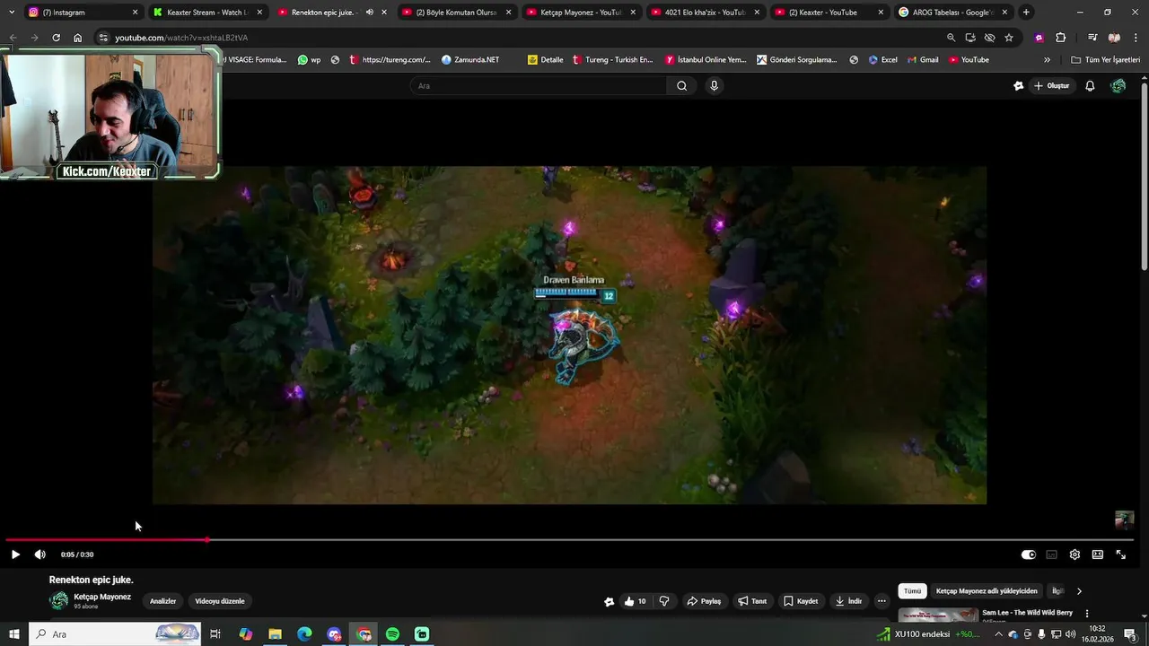Start voice search with the microphone
The height and width of the screenshot is (646, 1149).
715,85
